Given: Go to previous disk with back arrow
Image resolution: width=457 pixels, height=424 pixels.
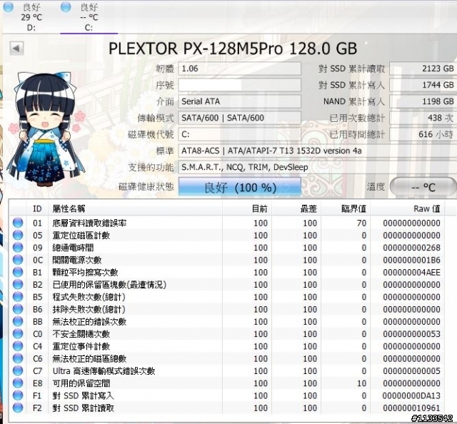Looking at the screenshot, I should click(16, 48).
